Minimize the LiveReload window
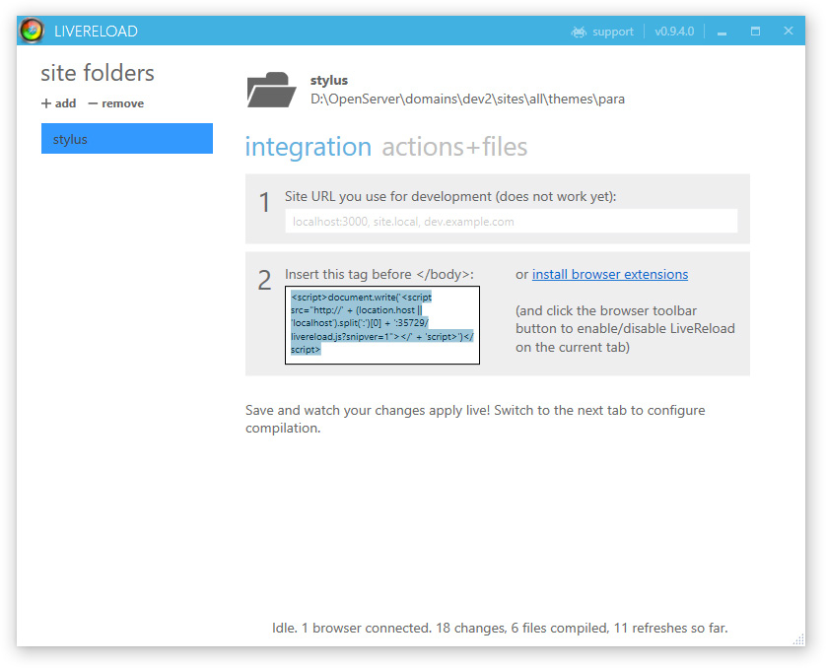 [x=722, y=32]
